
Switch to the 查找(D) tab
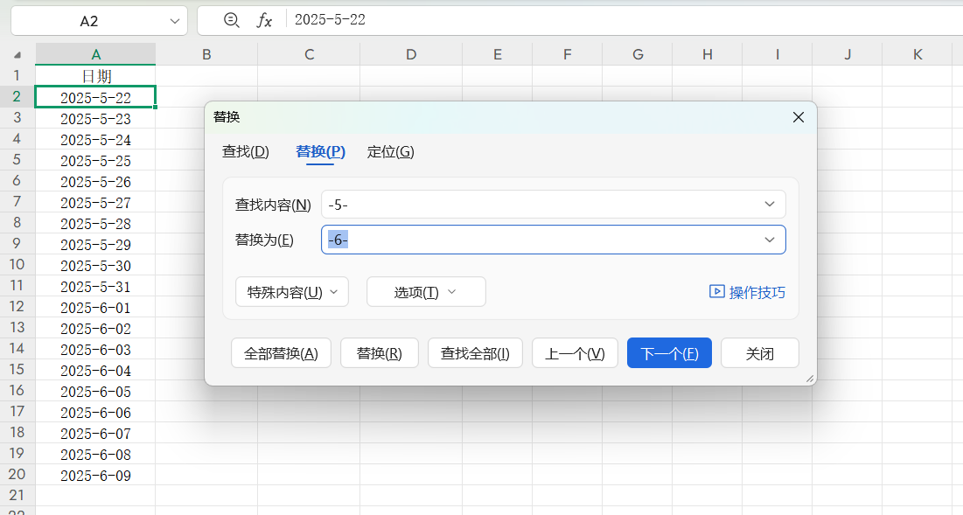point(246,150)
